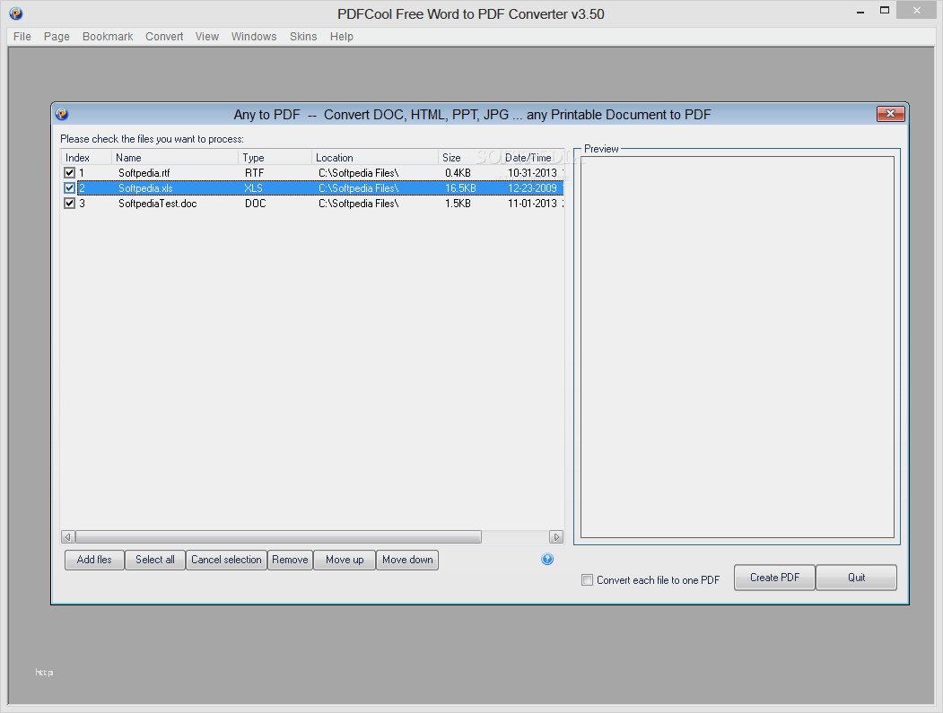
Task: Open the File menu
Action: click(22, 37)
